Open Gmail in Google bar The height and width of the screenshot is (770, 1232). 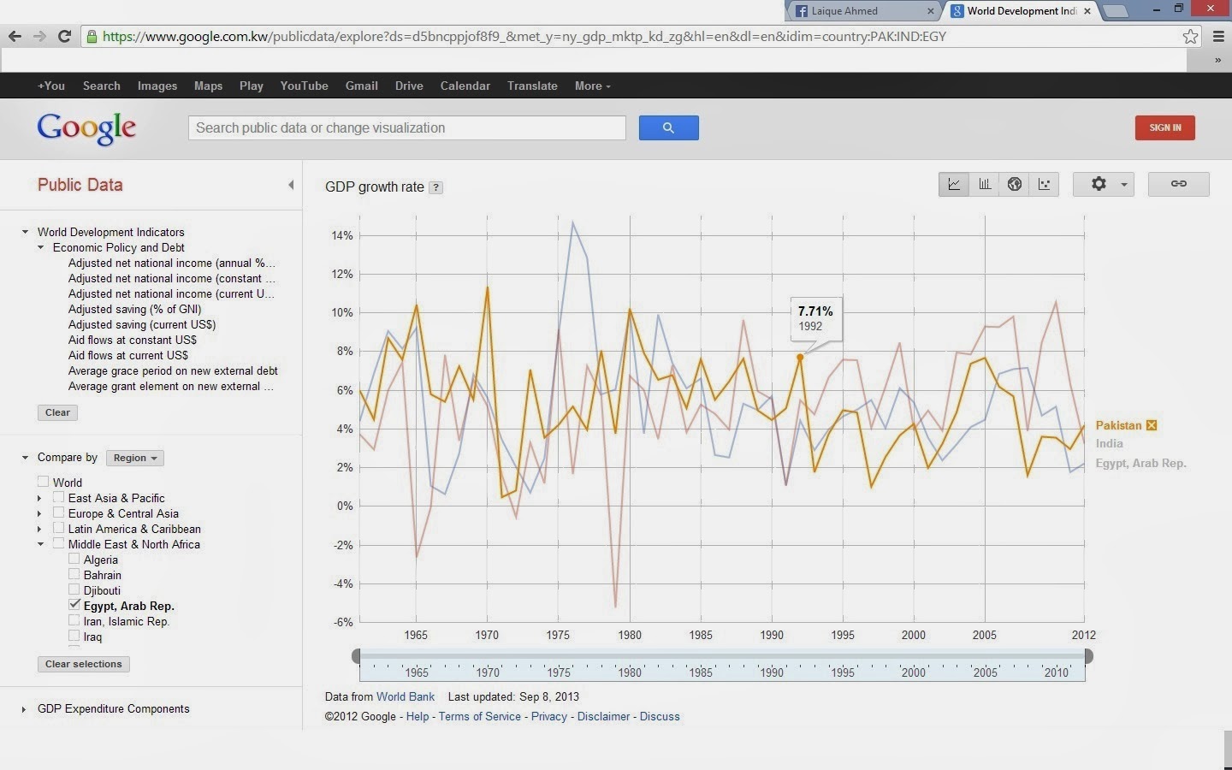click(x=361, y=86)
